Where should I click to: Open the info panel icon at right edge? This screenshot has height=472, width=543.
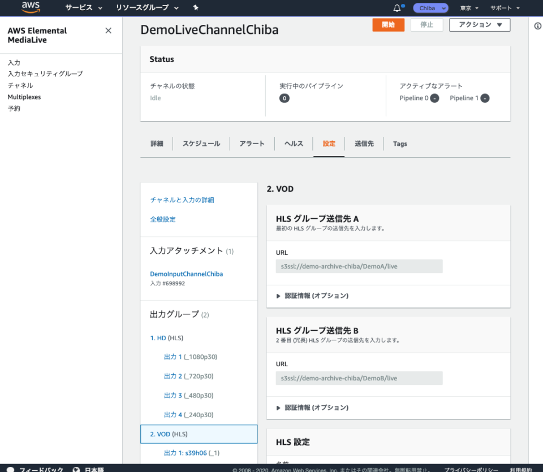[x=537, y=26]
